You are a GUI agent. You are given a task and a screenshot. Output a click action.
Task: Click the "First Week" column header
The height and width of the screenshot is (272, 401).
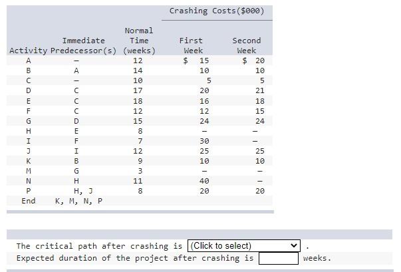(191, 45)
